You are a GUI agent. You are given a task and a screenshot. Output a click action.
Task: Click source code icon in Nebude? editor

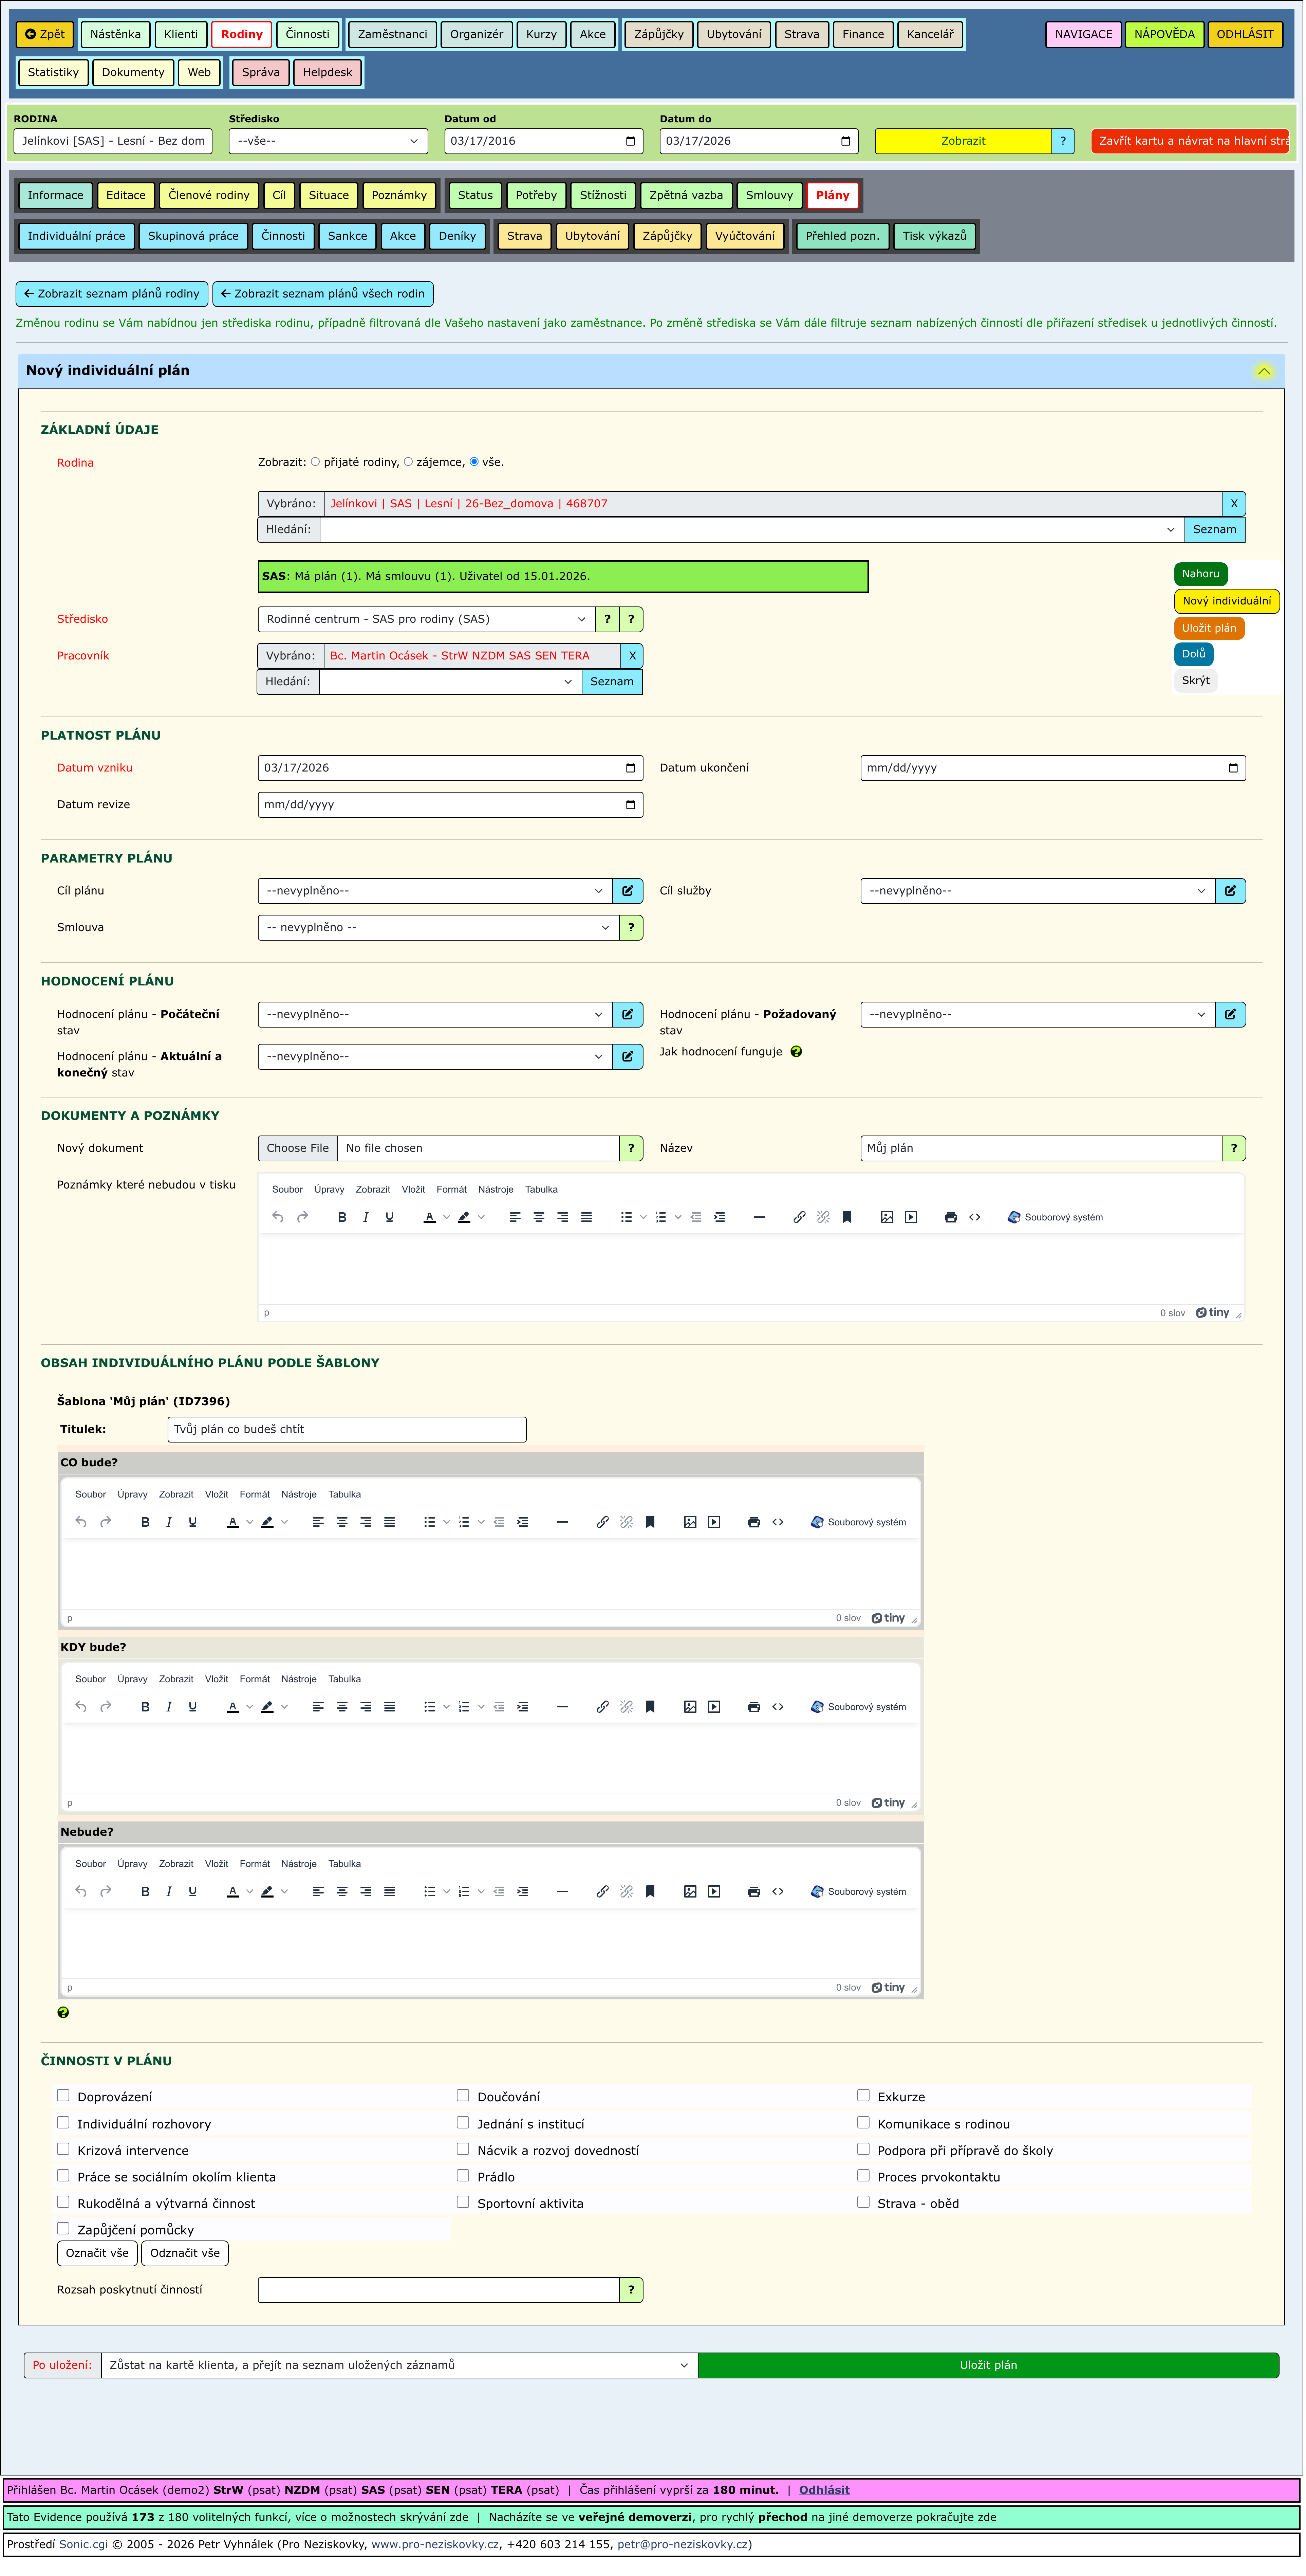(778, 1892)
